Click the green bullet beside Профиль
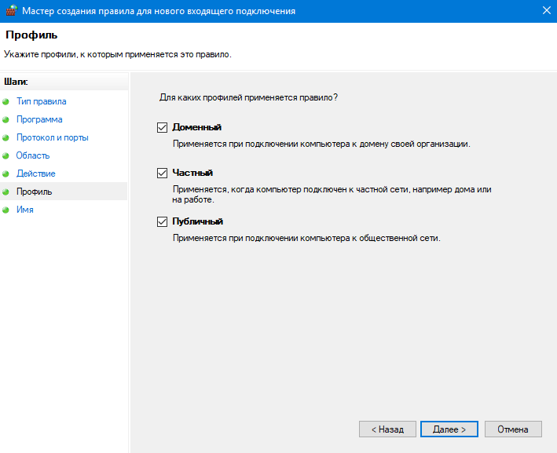Image resolution: width=557 pixels, height=453 pixels. tap(6, 192)
